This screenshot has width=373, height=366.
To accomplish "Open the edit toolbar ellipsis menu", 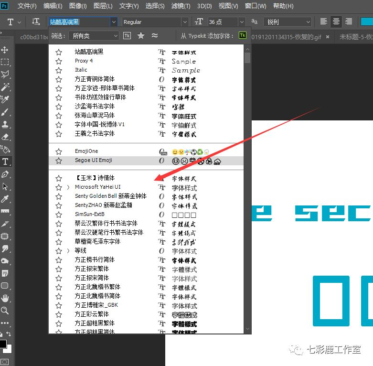I will [5, 323].
